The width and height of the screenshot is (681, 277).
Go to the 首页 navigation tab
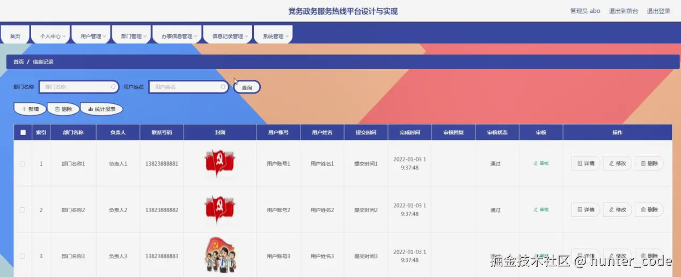click(x=15, y=35)
